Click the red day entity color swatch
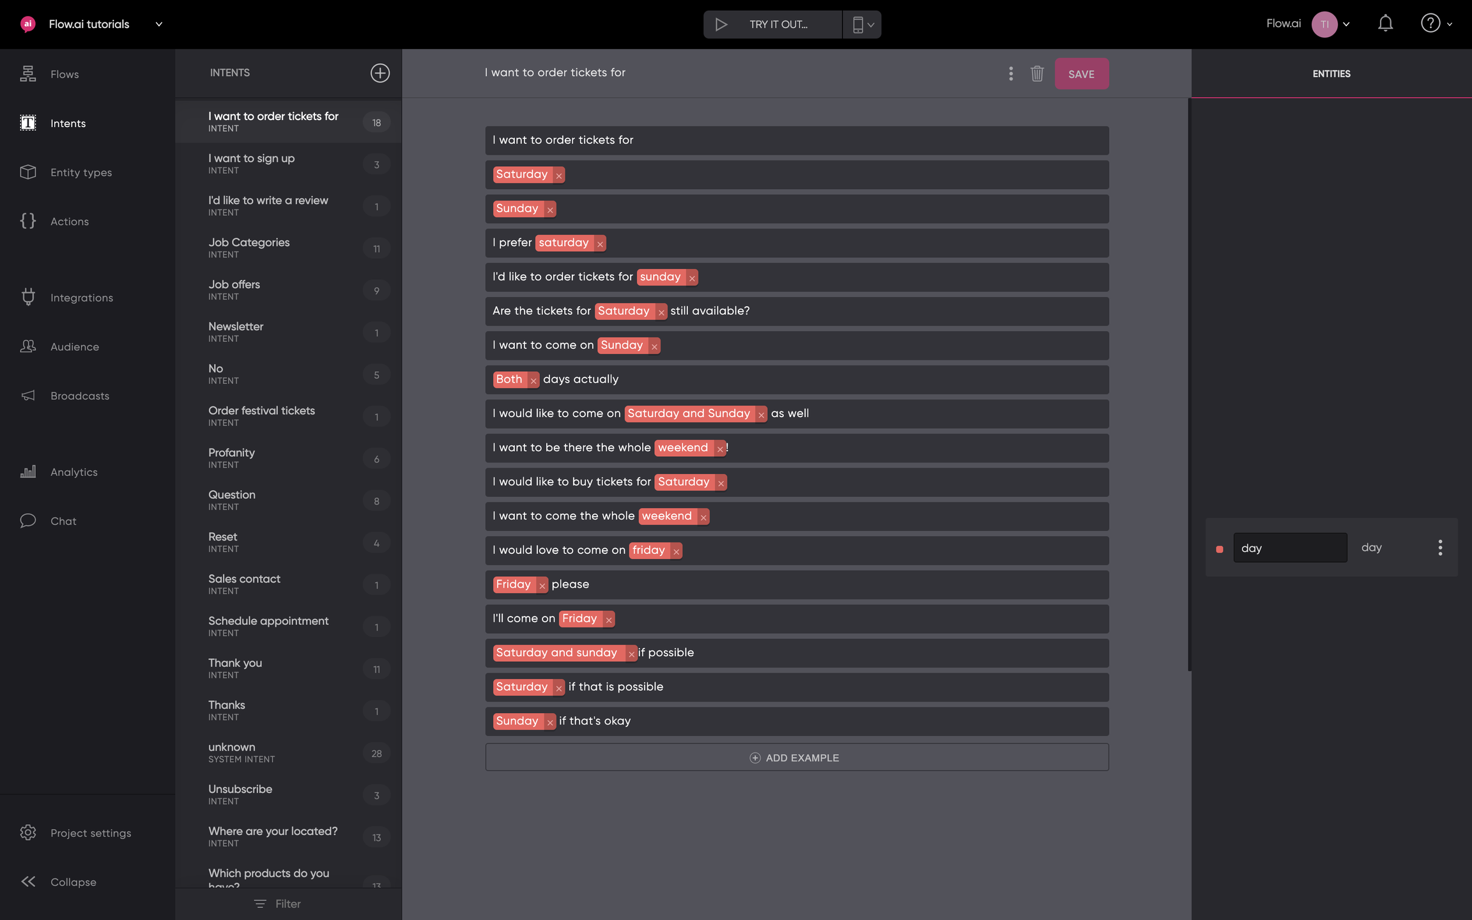 1220,549
